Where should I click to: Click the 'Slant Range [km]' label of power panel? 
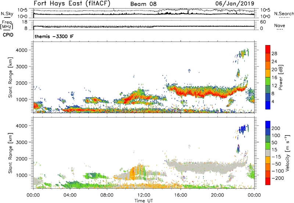click(10, 77)
